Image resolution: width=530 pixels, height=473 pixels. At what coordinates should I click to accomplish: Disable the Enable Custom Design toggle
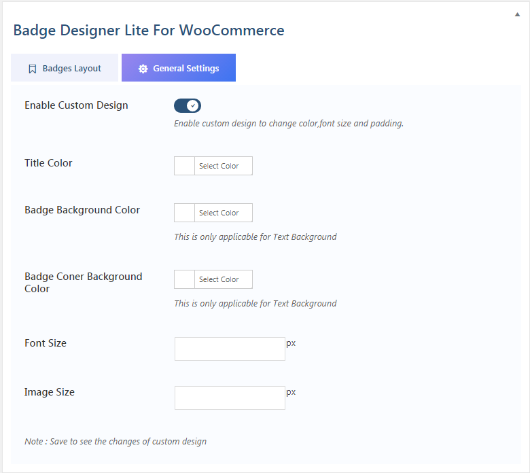188,105
